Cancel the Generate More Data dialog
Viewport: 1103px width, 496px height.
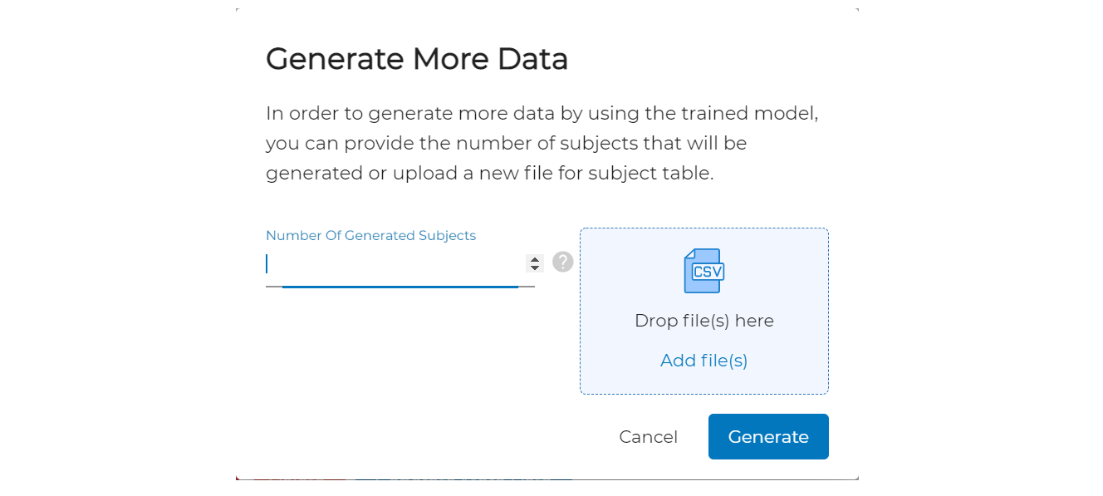pyautogui.click(x=648, y=437)
